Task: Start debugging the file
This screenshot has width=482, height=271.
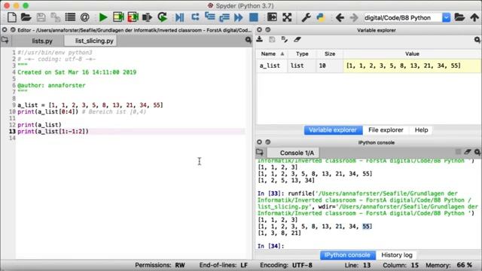Action: (179, 17)
